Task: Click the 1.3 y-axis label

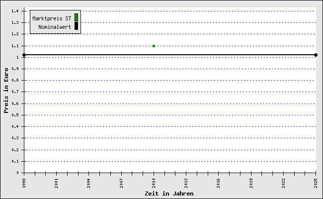Action: pyautogui.click(x=15, y=22)
